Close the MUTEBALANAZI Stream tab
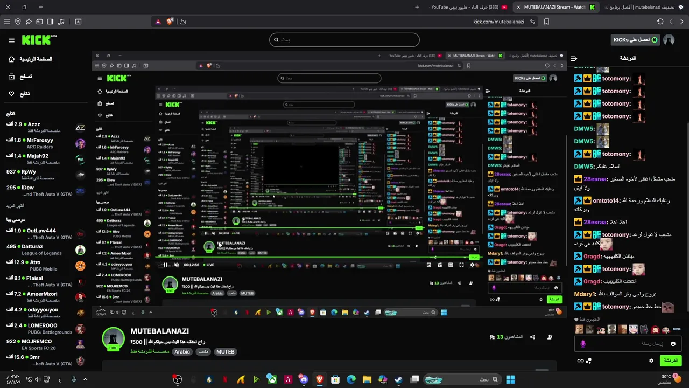The height and width of the screenshot is (388, 689). point(518,7)
